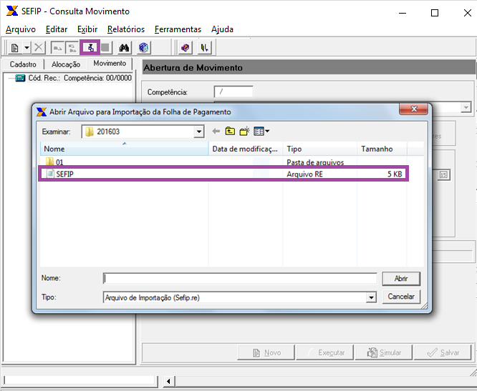The height and width of the screenshot is (391, 477).
Task: Switch to the Movimento tab
Action: click(110, 64)
